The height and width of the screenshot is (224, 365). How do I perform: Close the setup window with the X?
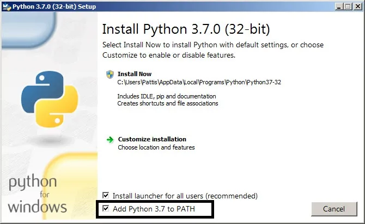point(356,6)
